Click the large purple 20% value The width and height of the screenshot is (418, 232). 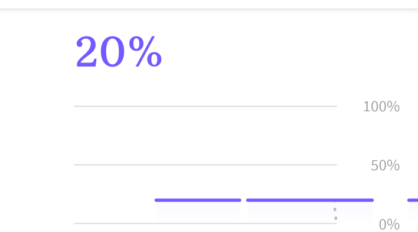(119, 52)
